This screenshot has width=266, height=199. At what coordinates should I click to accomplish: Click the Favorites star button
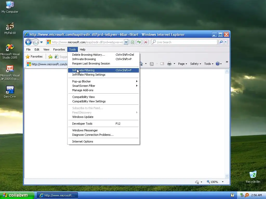pyautogui.click(x=34, y=56)
